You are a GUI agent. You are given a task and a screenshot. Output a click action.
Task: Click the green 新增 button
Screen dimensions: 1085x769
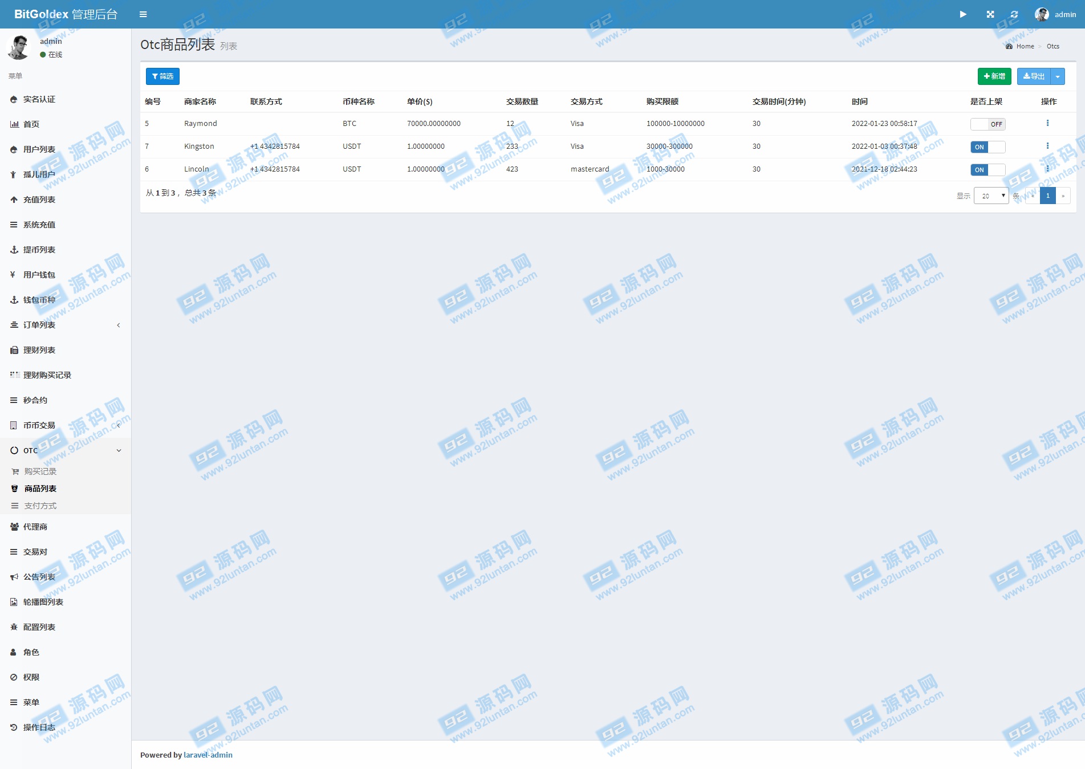(994, 76)
